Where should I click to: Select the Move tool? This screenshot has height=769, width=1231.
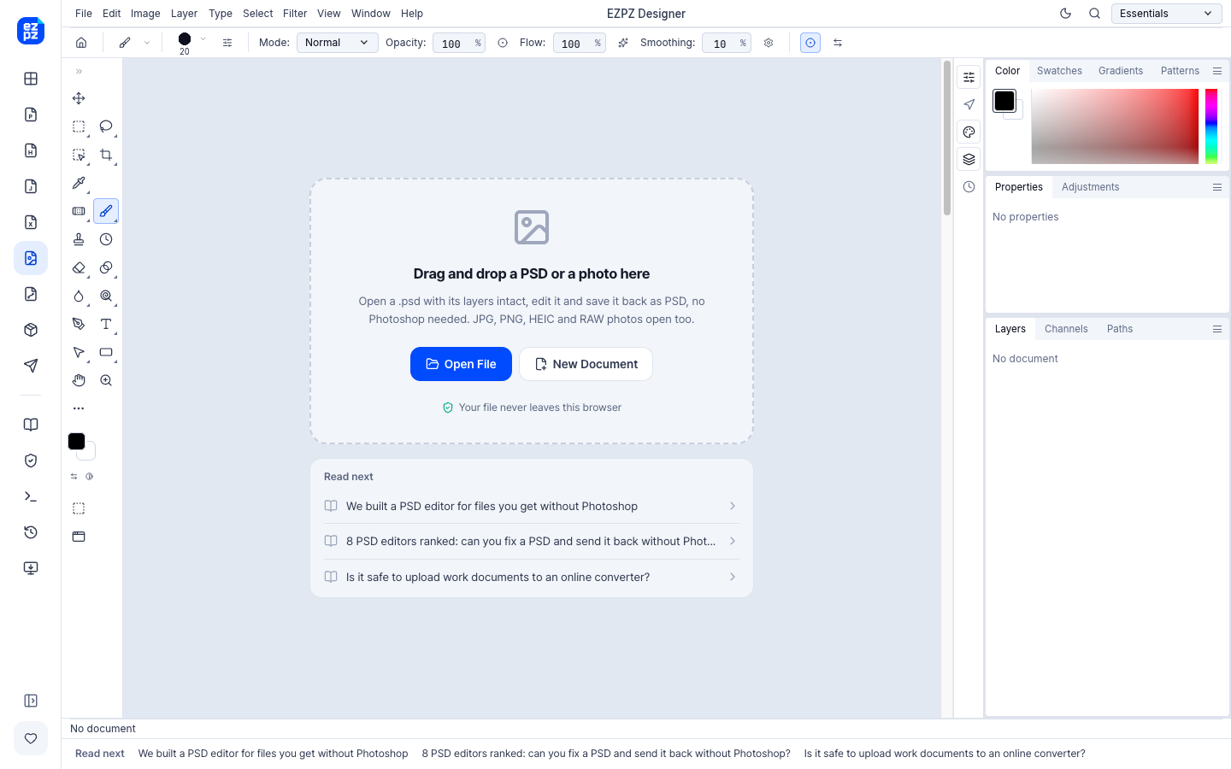79,98
